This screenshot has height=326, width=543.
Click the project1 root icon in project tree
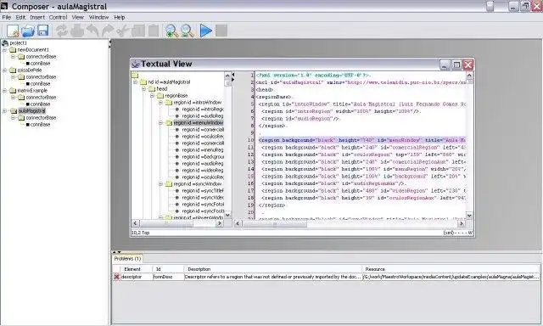[x=5, y=43]
